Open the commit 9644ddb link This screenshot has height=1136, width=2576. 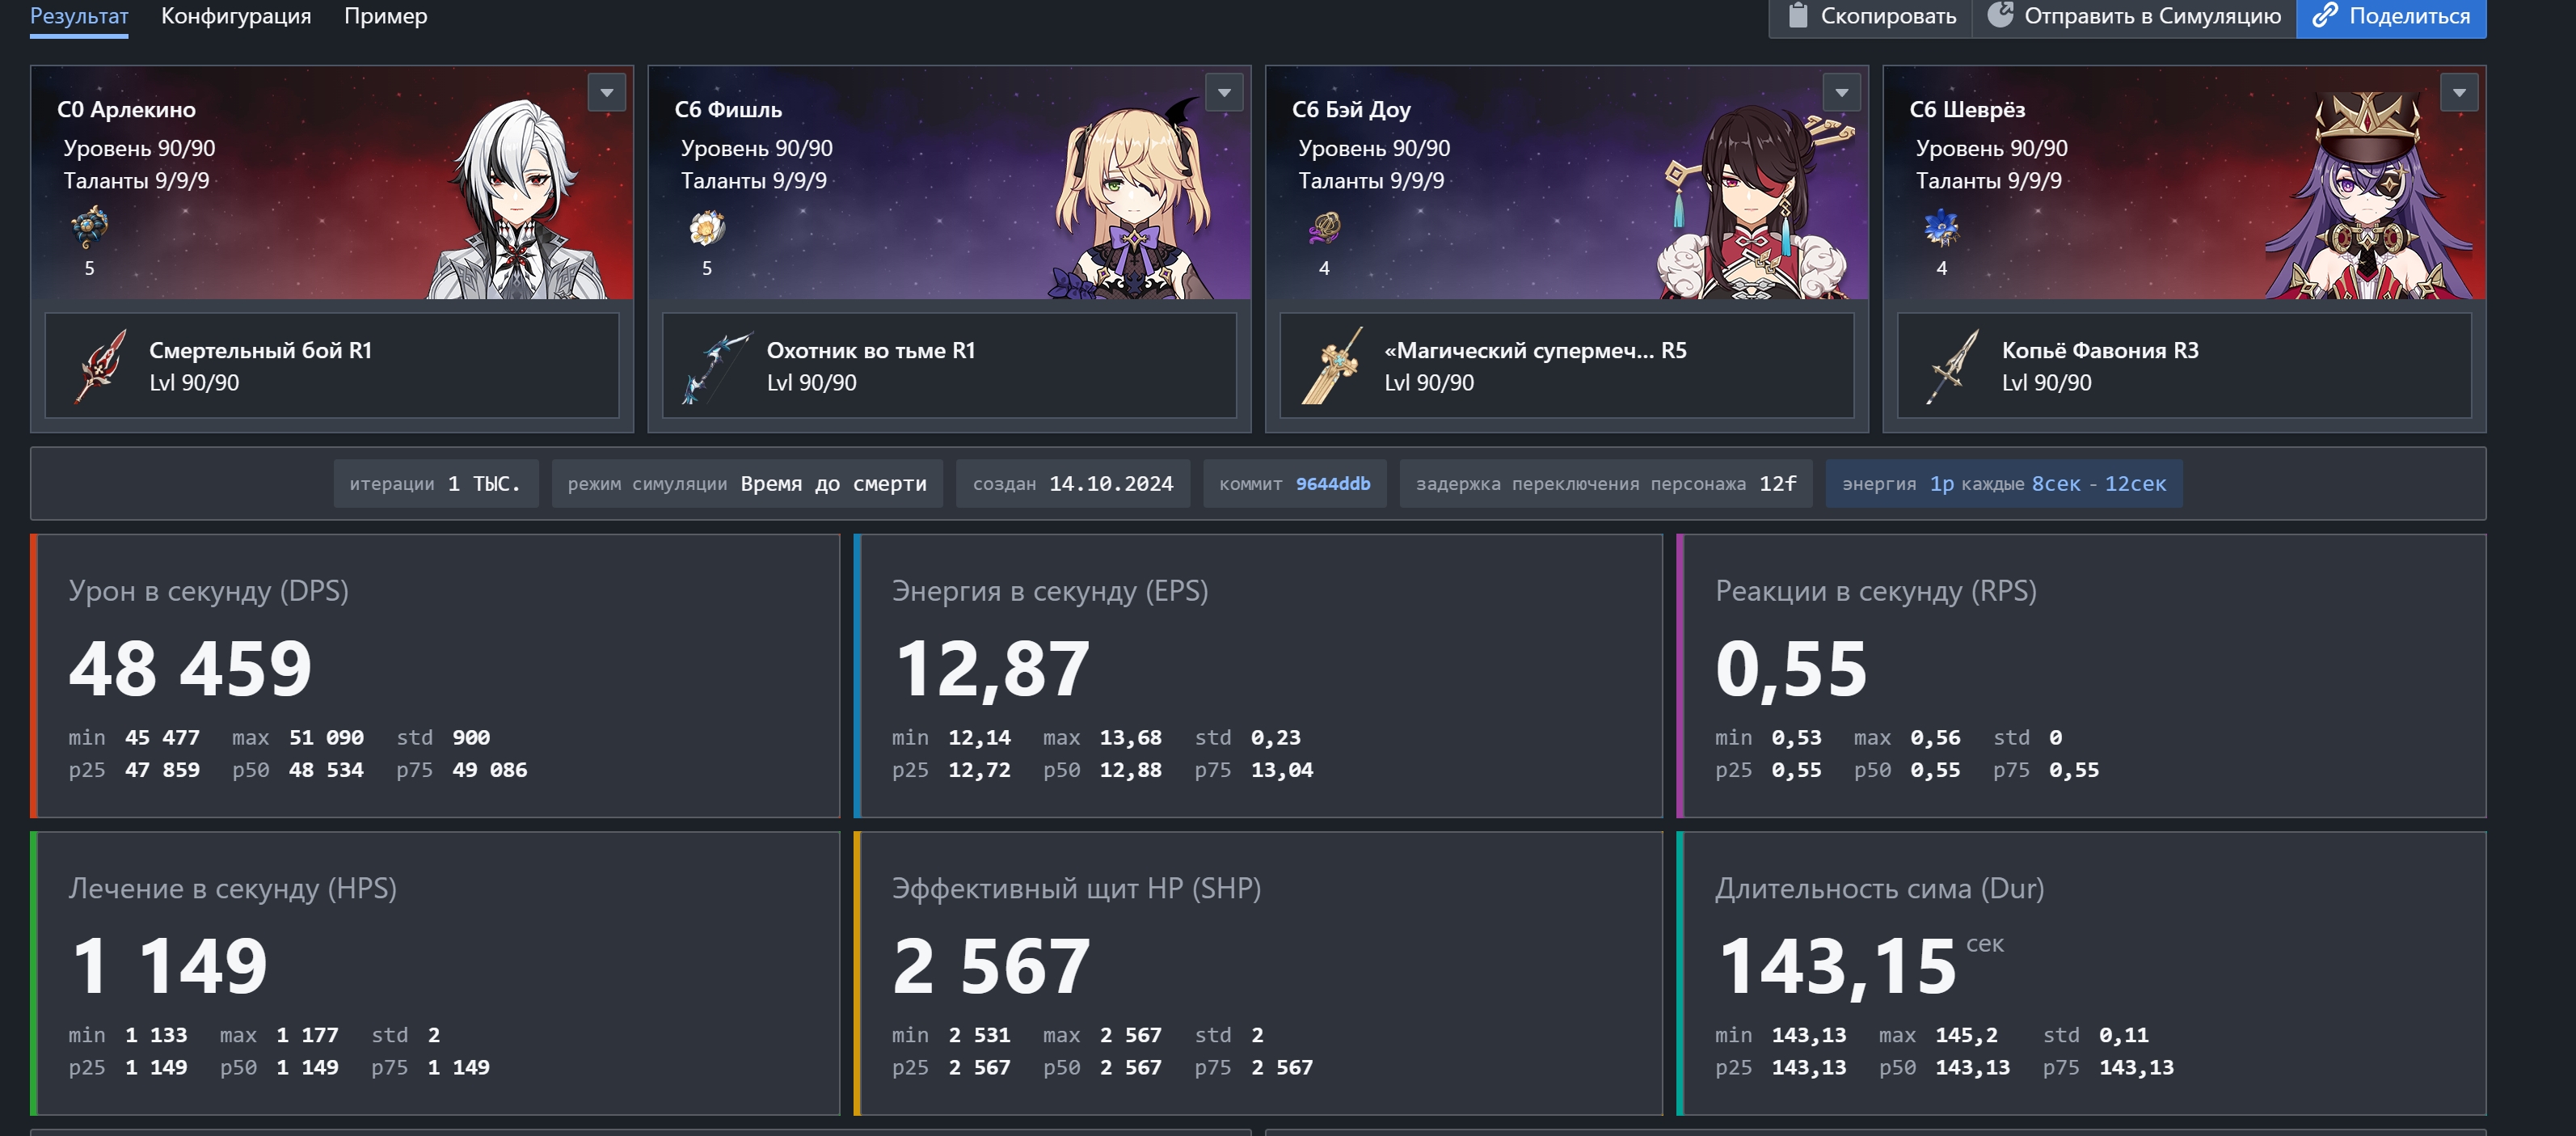(1333, 484)
